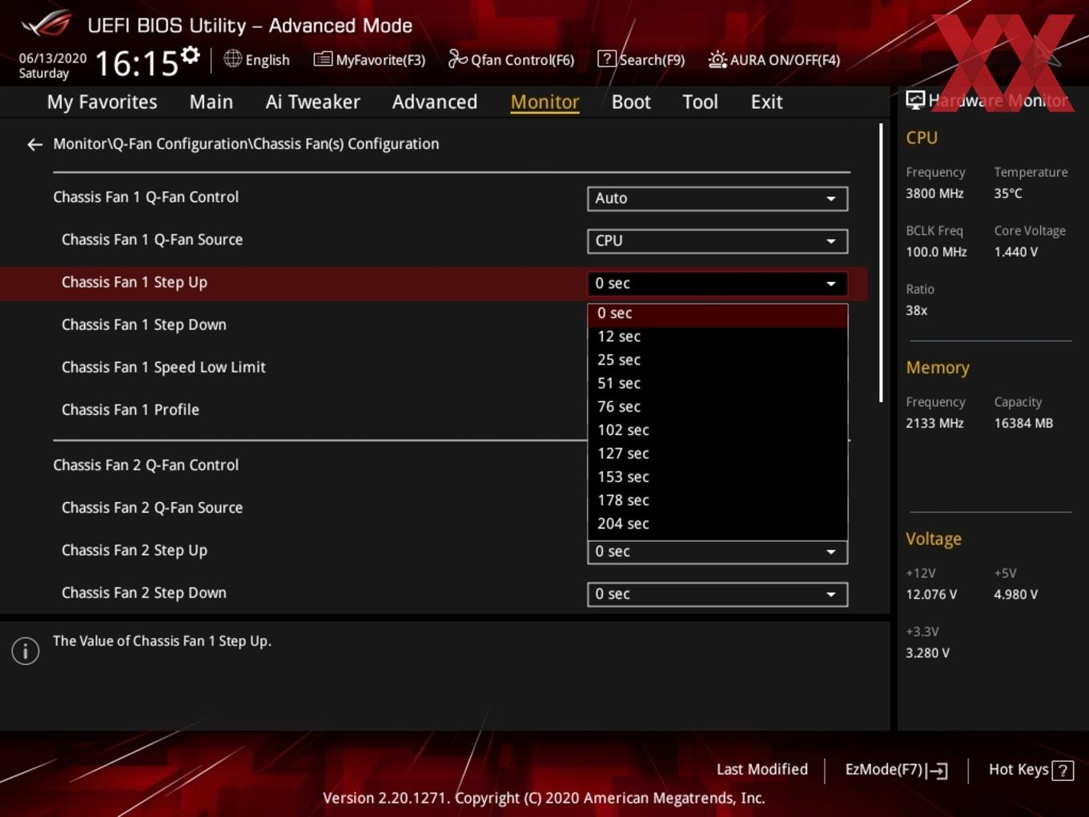
Task: Click the info icon in help area
Action: point(26,650)
